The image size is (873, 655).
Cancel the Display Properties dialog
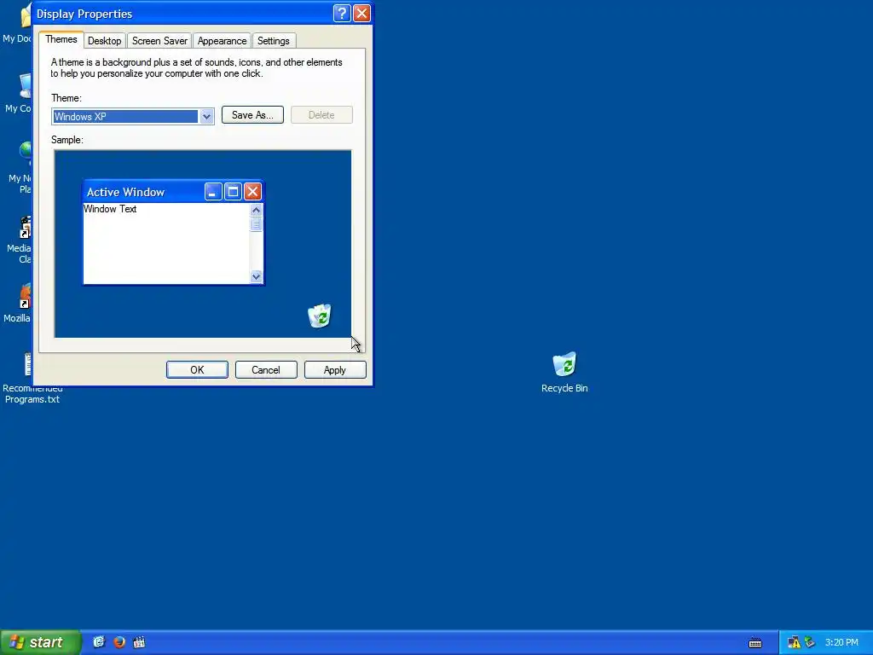pos(266,370)
